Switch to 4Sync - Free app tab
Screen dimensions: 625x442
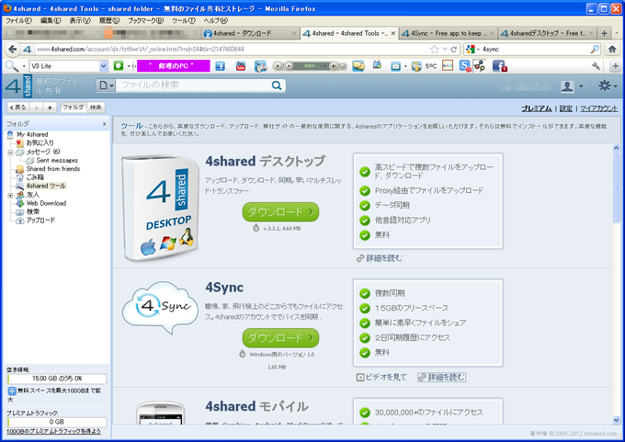pyautogui.click(x=448, y=33)
